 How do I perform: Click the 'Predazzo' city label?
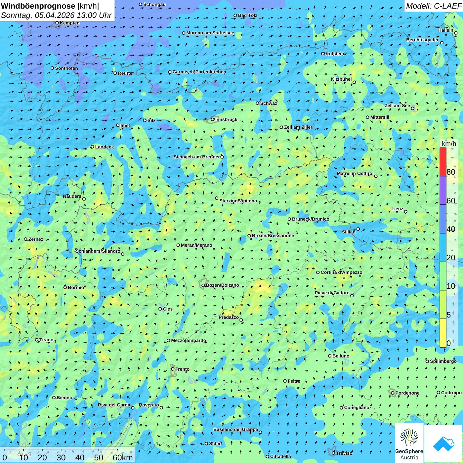(x=229, y=317)
